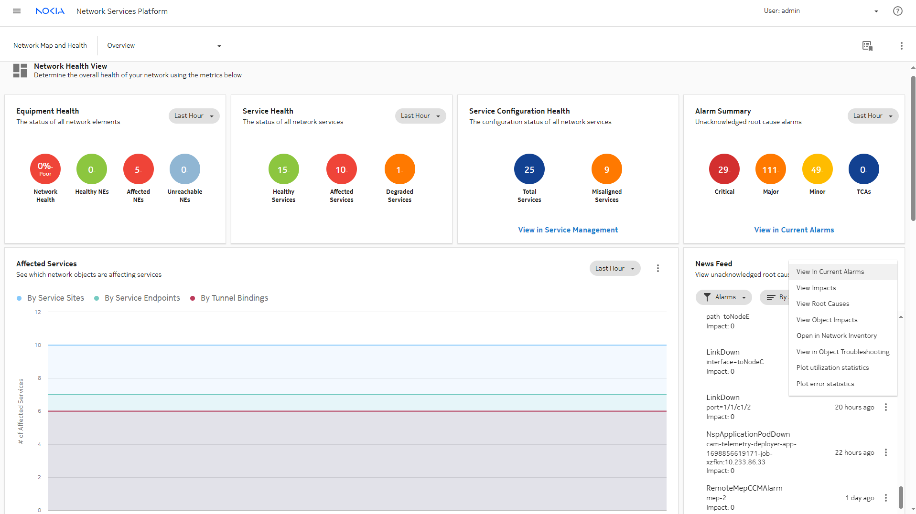The height and width of the screenshot is (514, 916).
Task: Click the Misaligned Services 9 circle
Action: click(x=607, y=169)
